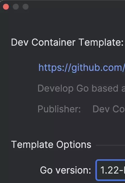Focus the blue-outlined Go version field
This screenshot has width=125, height=183.
110,170
